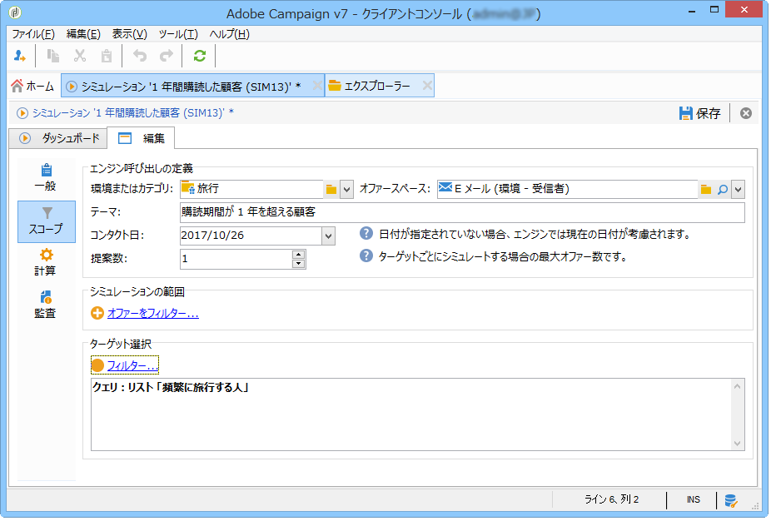Click the オファースペース E メール field
This screenshot has height=526, width=781.
(x=567, y=189)
